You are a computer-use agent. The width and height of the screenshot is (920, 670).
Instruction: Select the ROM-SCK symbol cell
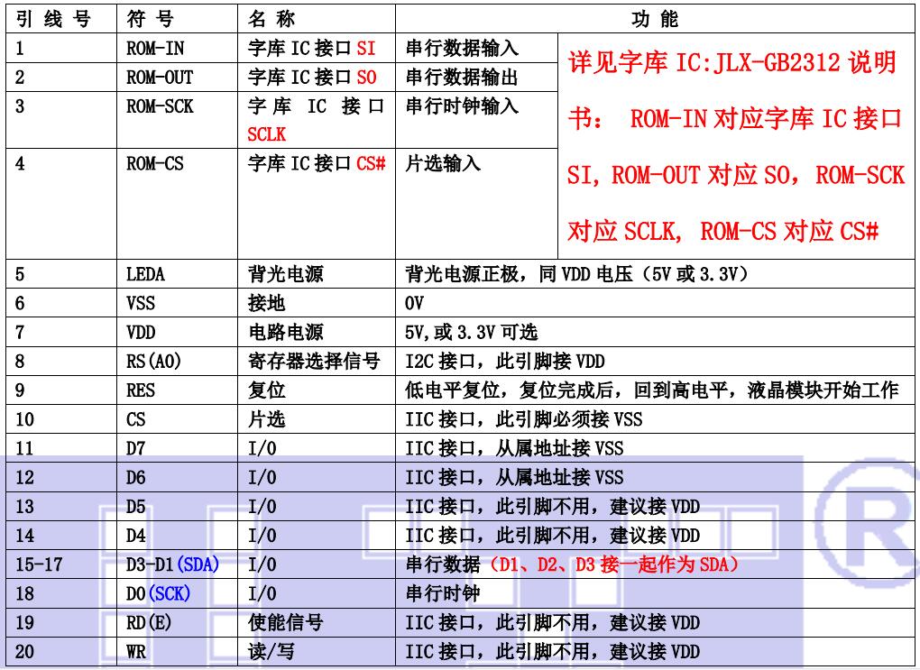[160, 106]
